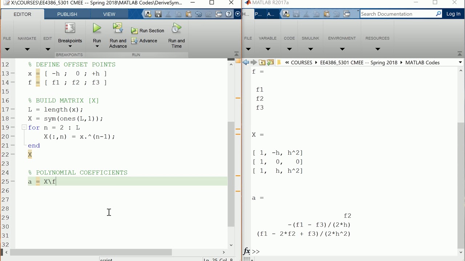The width and height of the screenshot is (465, 261).
Task: Switch to the EDITOR tab
Action: pyautogui.click(x=23, y=14)
